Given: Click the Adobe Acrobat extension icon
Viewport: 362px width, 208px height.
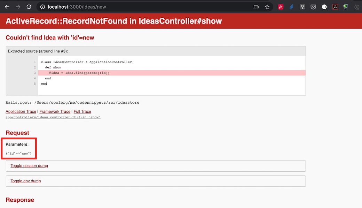Looking at the screenshot, I should [x=335, y=7].
